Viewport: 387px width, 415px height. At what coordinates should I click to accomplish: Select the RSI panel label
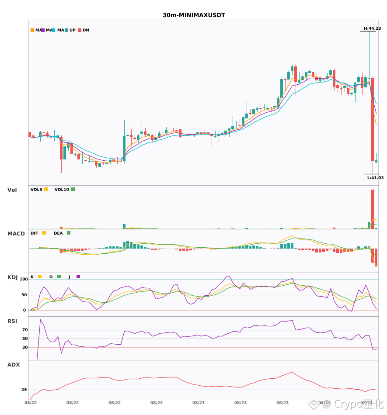[12, 321]
